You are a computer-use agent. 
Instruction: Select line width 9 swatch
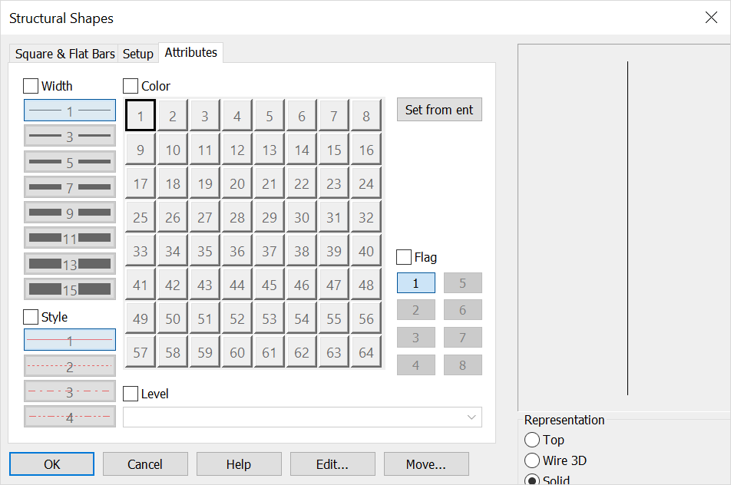(69, 212)
